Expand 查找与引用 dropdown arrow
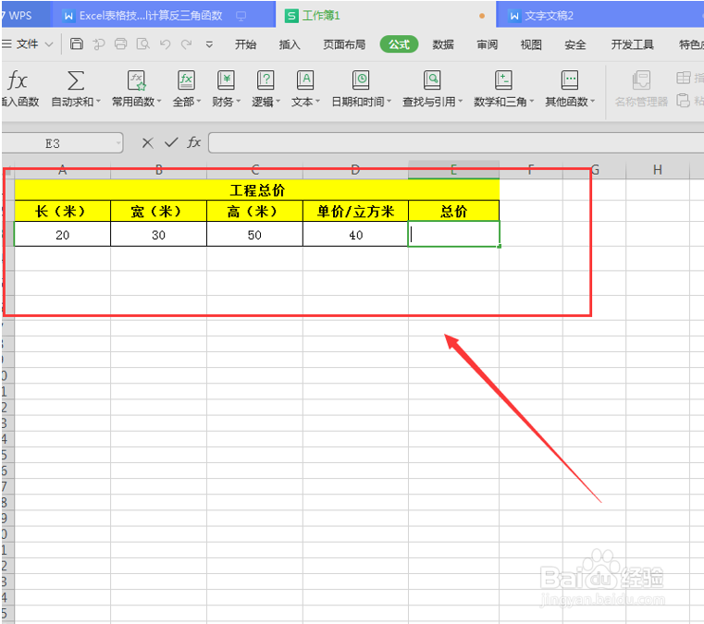This screenshot has width=704, height=624. (460, 102)
